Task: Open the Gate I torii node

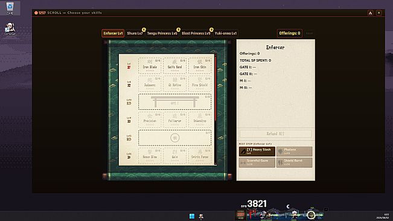Action: click(x=174, y=101)
